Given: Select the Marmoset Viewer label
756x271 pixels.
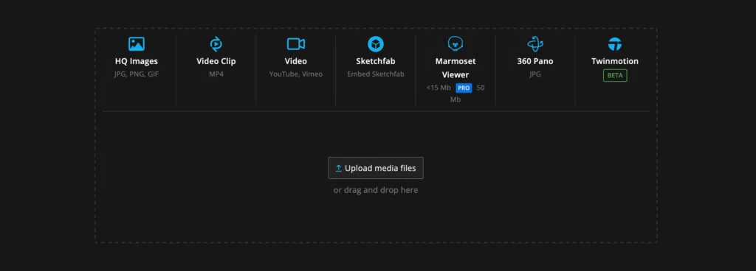Looking at the screenshot, I should click(x=456, y=68).
